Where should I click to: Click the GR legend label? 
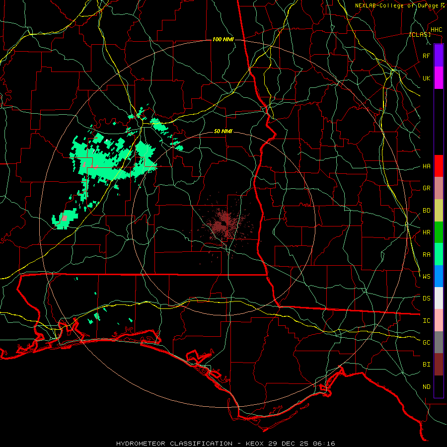click(x=427, y=188)
